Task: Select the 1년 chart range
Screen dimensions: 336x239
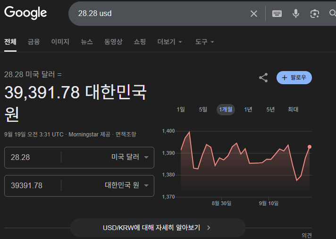Action: 248,110
